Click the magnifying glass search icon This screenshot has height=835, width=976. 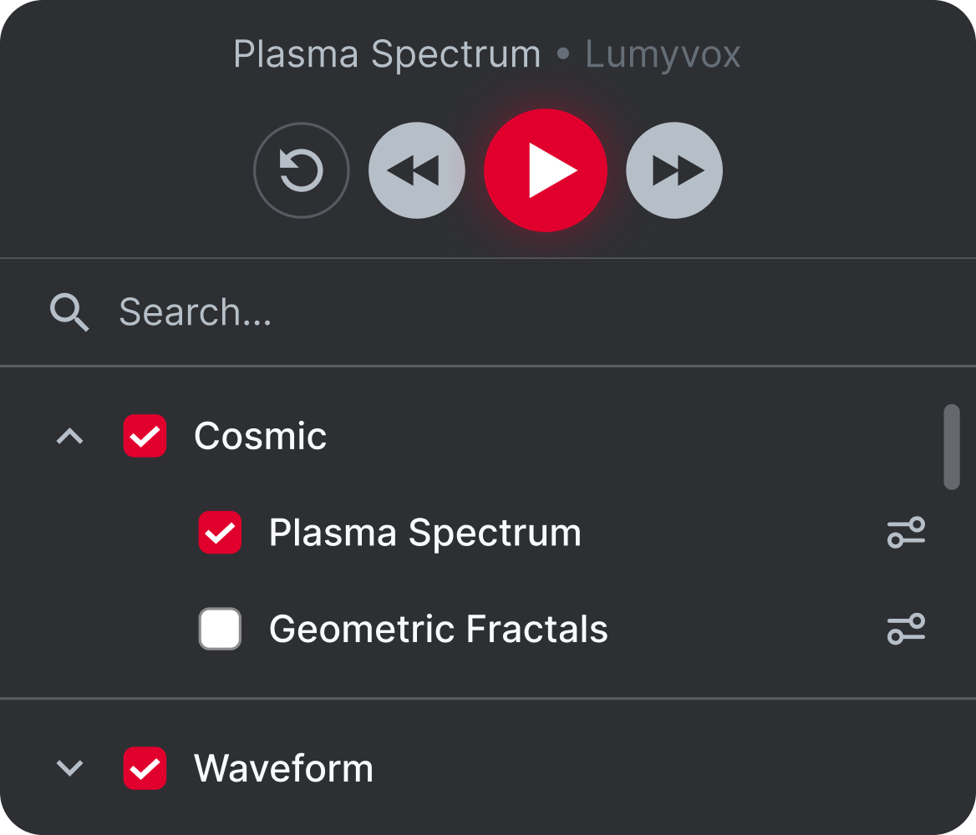69,311
